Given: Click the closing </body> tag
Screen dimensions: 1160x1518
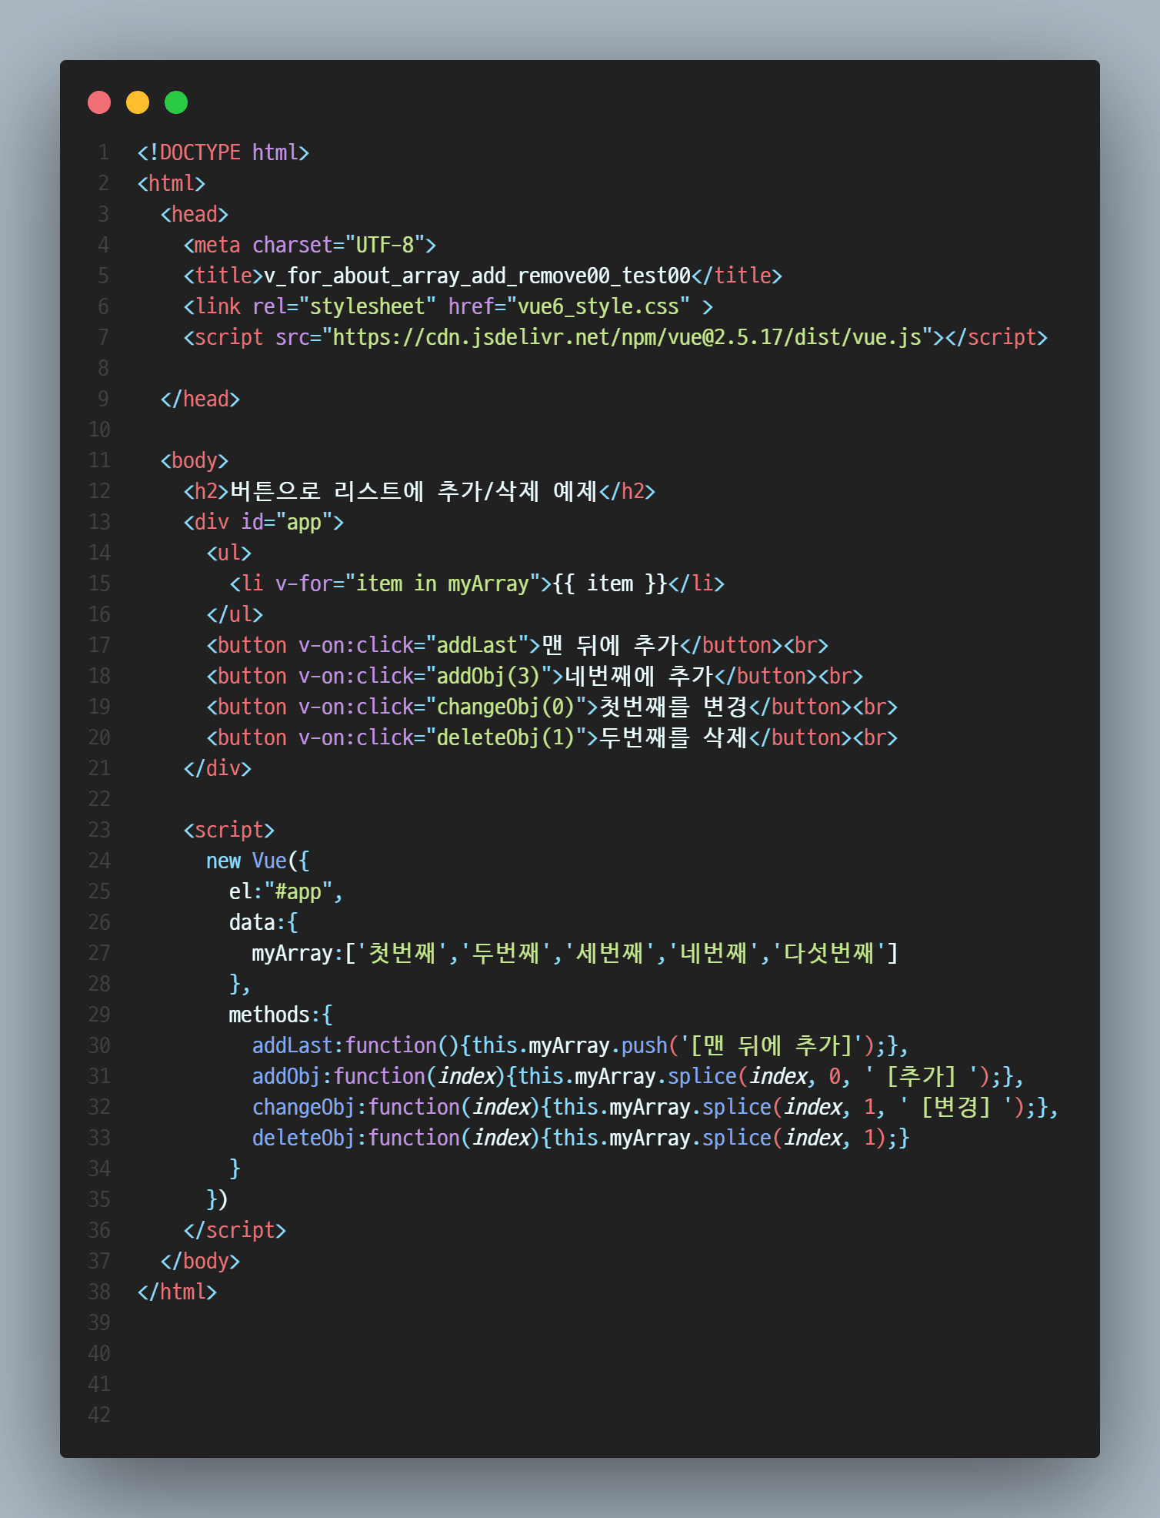Looking at the screenshot, I should [200, 1261].
